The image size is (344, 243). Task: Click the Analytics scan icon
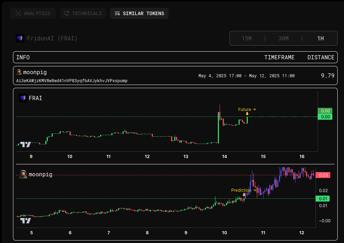click(x=18, y=13)
